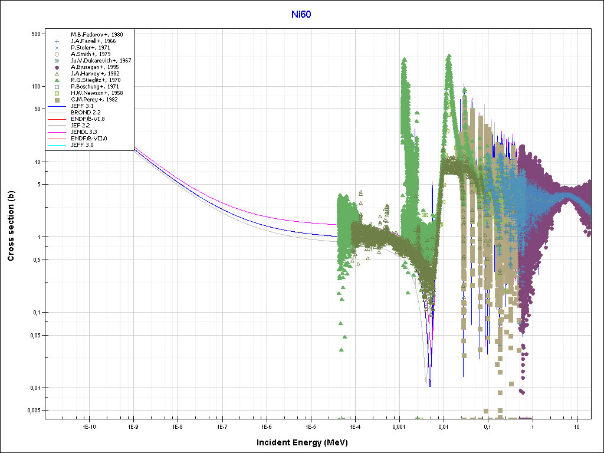This screenshot has height=453, width=604.
Task: Click the ENDF/B-VII.0 legend label
Action: coord(91,139)
